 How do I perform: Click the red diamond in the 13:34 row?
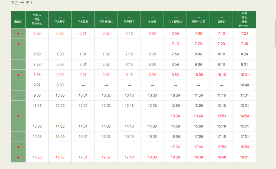tap(18, 116)
